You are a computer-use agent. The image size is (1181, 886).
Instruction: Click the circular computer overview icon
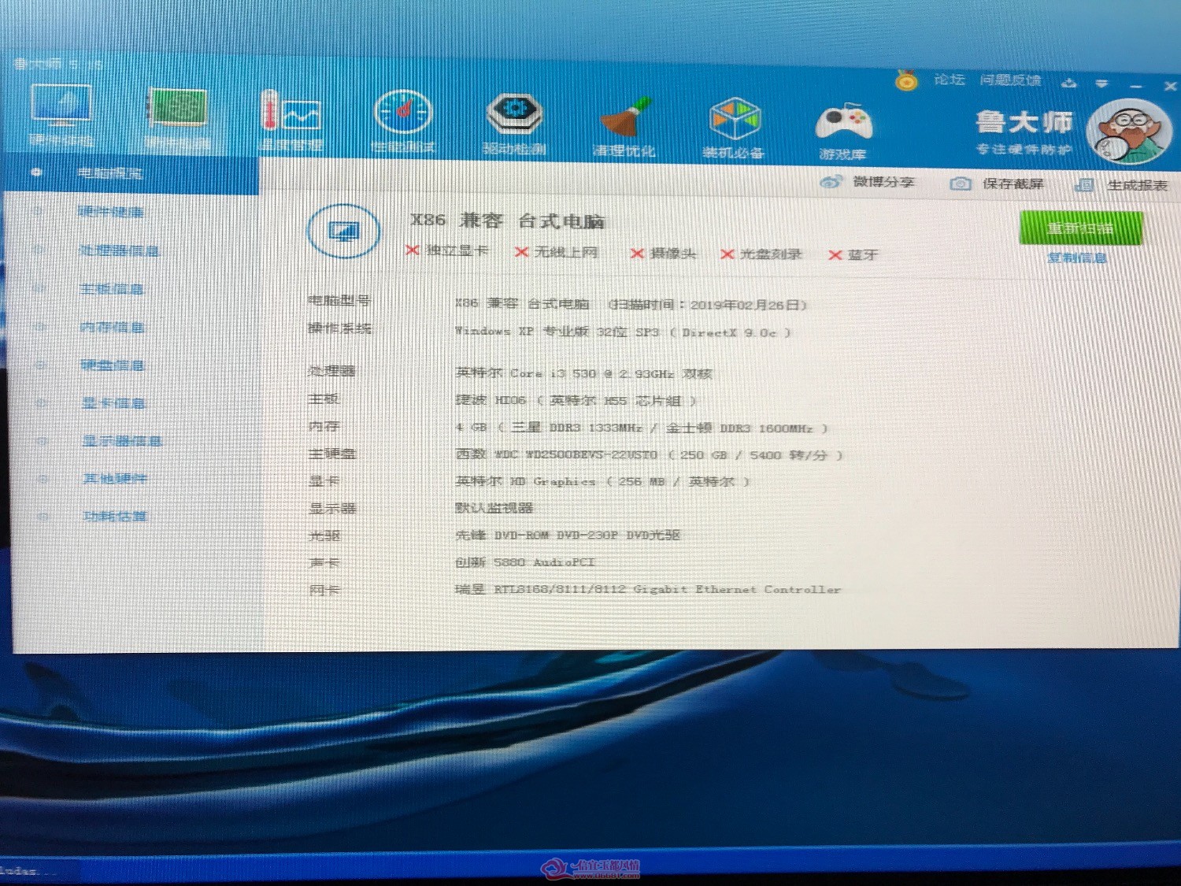tap(343, 231)
